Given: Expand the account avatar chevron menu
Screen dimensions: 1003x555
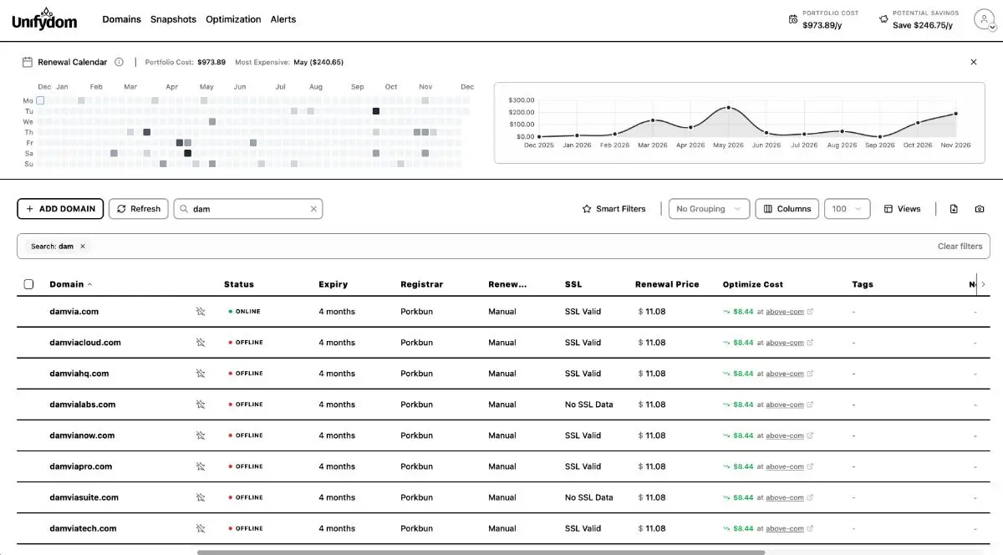Looking at the screenshot, I should point(991,26).
